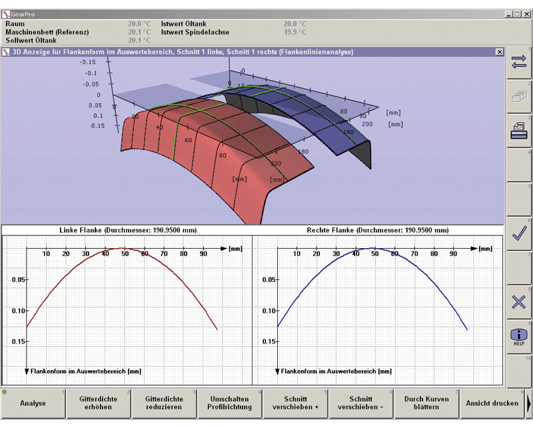Image resolution: width=533 pixels, height=427 pixels.
Task: Select Durch Kurven blättern
Action: click(426, 404)
